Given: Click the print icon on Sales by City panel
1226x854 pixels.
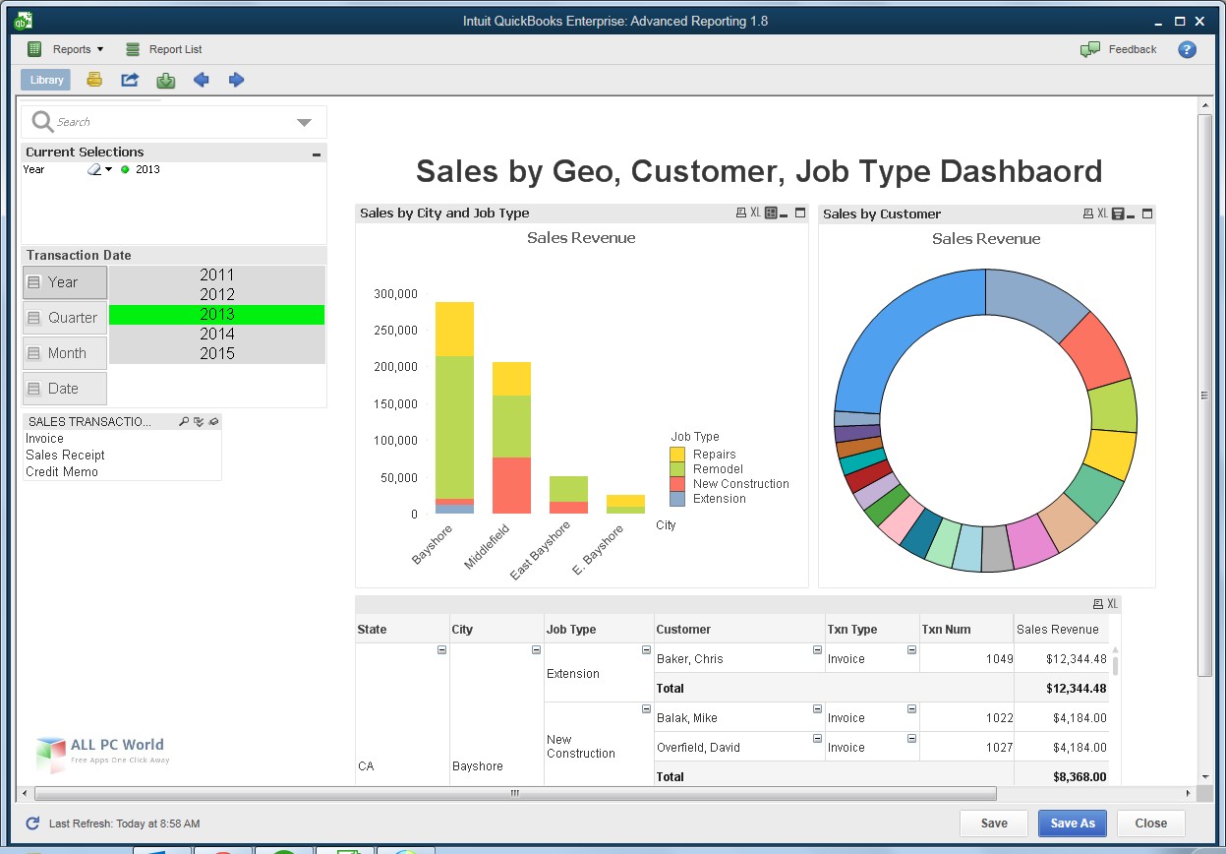Looking at the screenshot, I should (x=739, y=212).
